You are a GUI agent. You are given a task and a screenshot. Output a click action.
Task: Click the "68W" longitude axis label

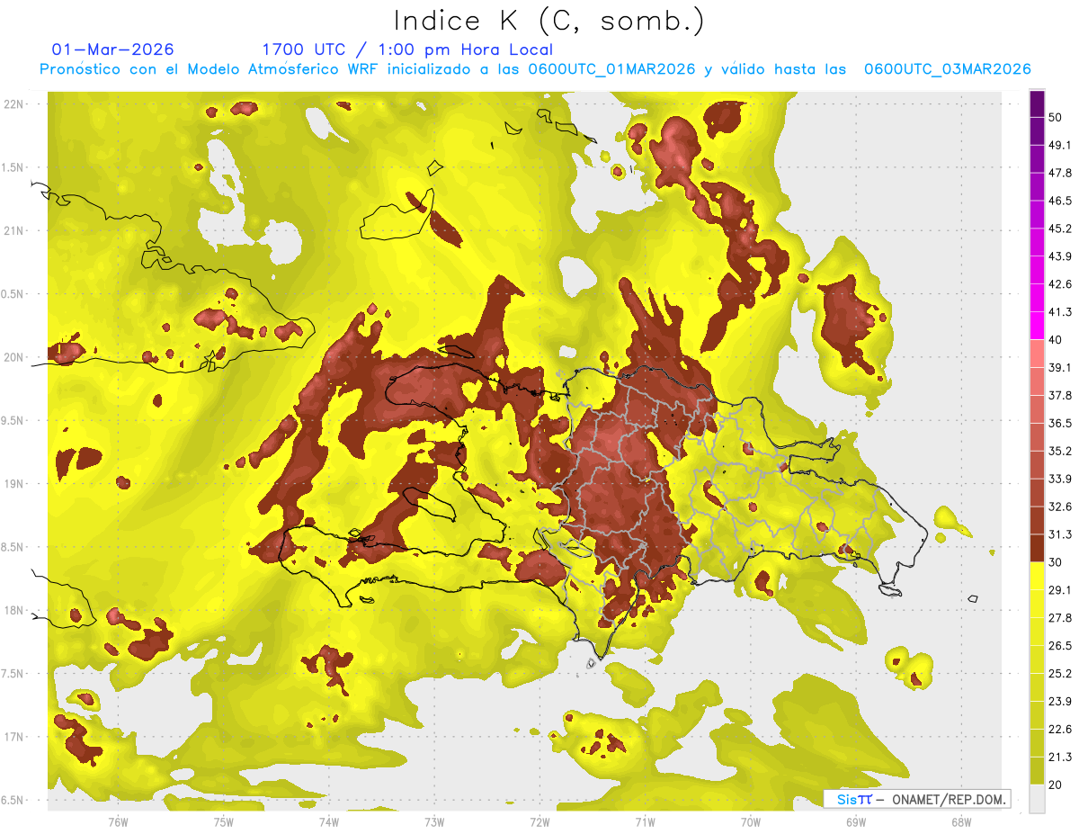[x=961, y=822]
